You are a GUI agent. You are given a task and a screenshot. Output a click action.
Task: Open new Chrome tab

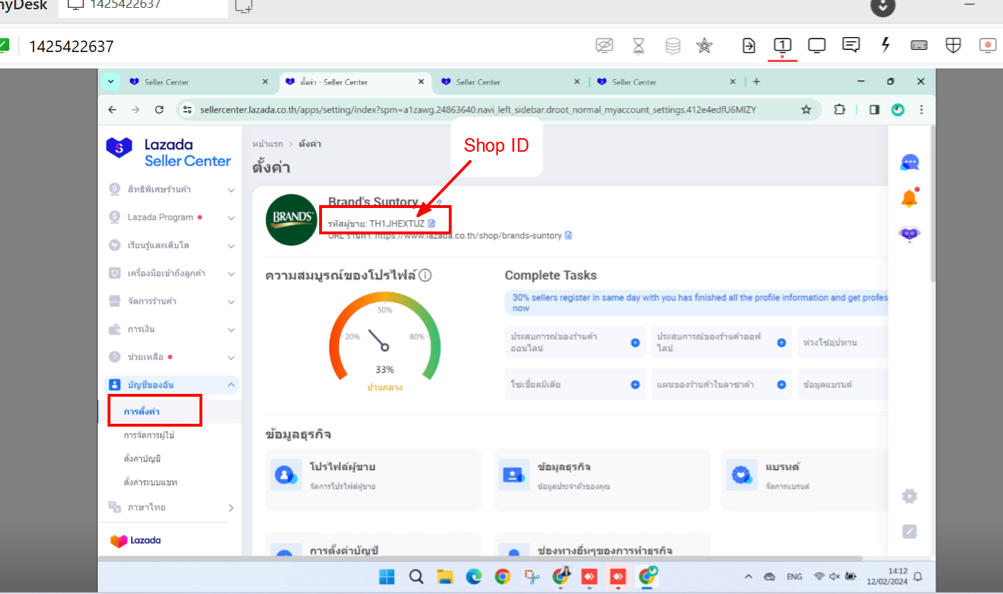757,82
